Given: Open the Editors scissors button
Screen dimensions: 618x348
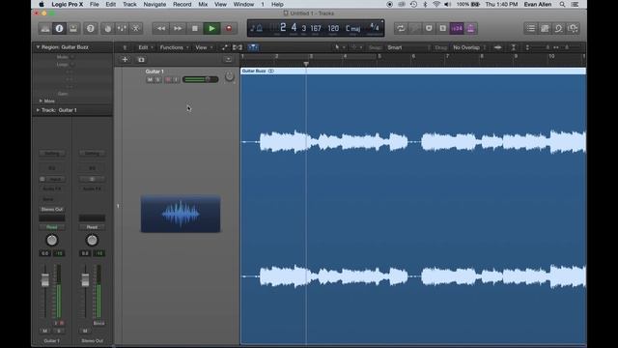Looking at the screenshot, I should pos(136,28).
